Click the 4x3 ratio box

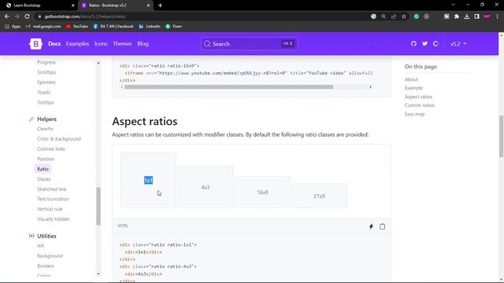205,187
